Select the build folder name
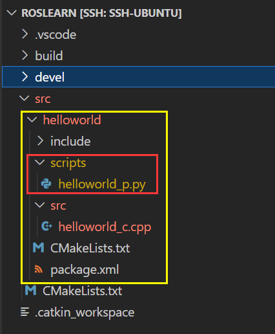Screen dimensions: 275x334 point(49,56)
